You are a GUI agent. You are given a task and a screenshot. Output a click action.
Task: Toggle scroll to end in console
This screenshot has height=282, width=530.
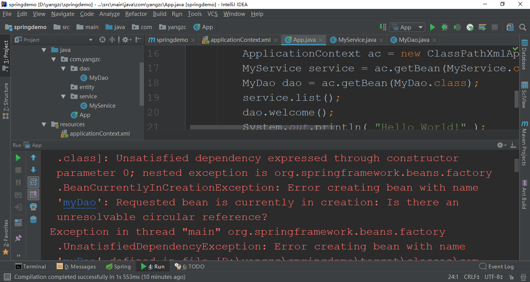coord(33,194)
